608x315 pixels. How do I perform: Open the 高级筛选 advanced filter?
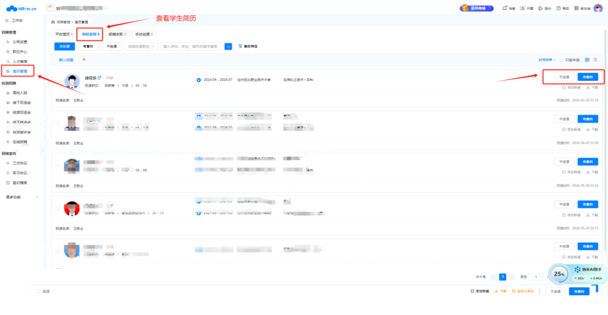coord(247,46)
